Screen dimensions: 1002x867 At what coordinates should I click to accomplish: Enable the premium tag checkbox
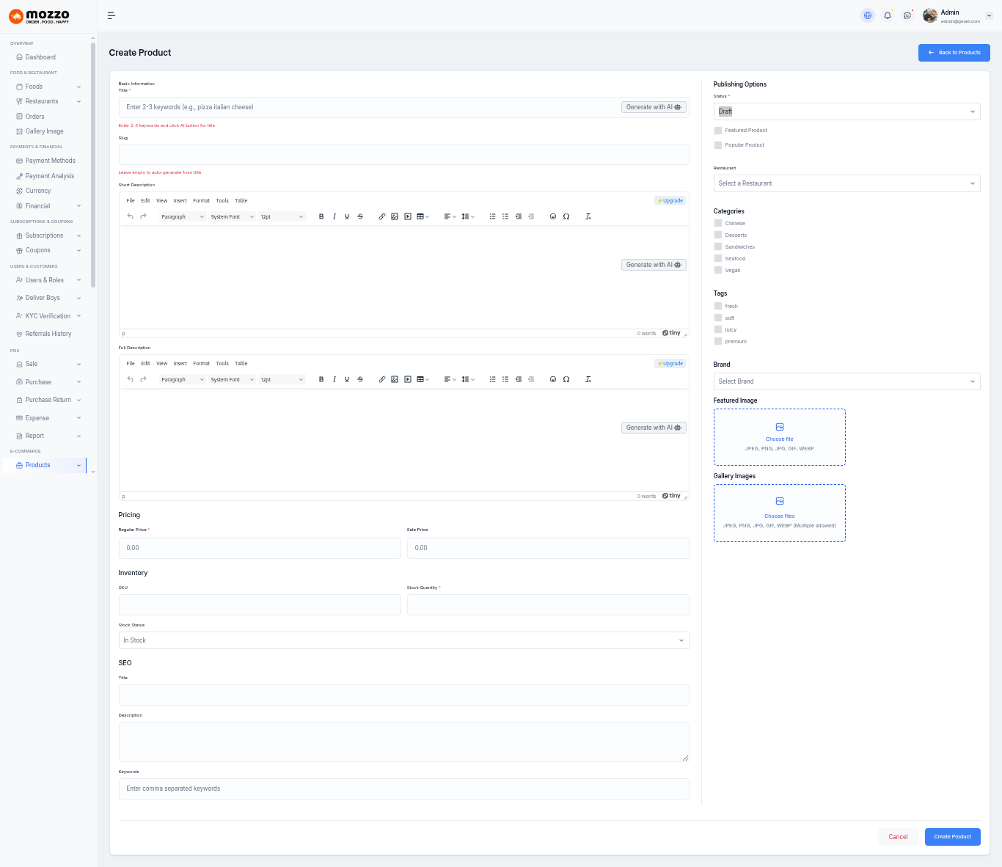718,342
